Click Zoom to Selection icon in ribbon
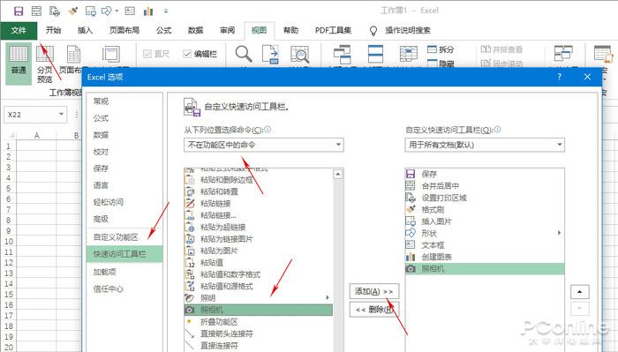This screenshot has height=352, width=618. point(300,55)
